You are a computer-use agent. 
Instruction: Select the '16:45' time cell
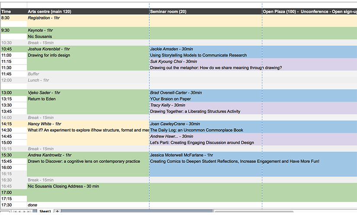(14, 186)
